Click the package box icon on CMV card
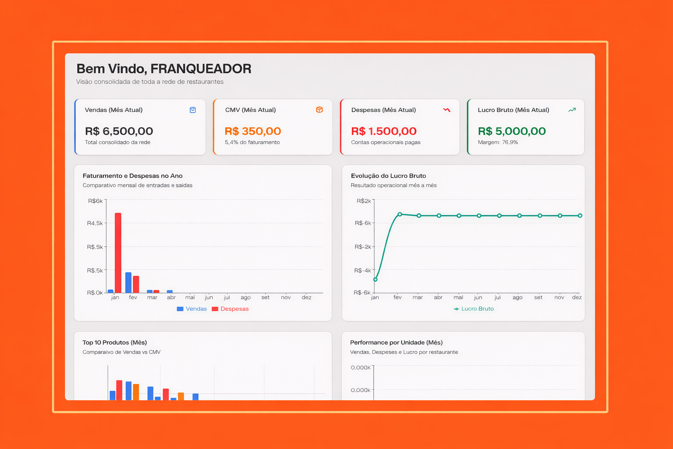 pos(319,110)
